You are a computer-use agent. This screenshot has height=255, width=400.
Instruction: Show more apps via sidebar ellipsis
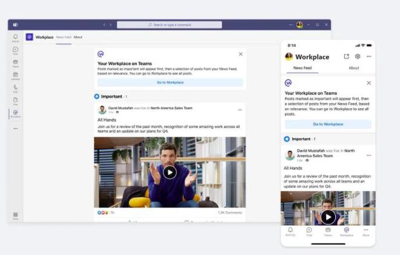[16, 129]
